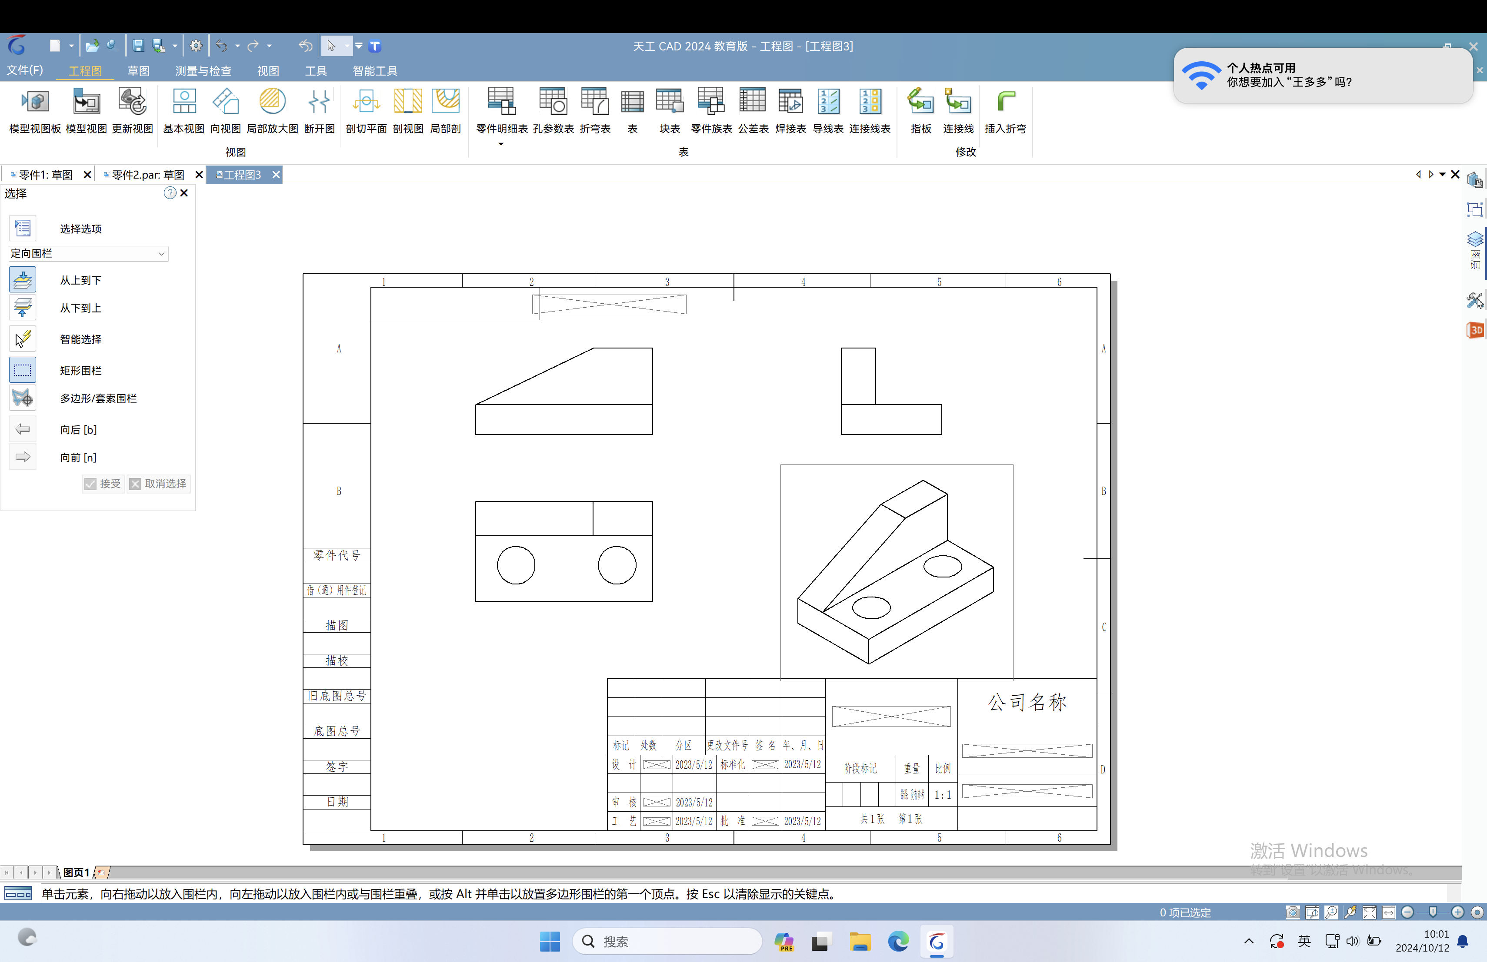
Task: Open the 文件(F) menu
Action: tap(25, 70)
